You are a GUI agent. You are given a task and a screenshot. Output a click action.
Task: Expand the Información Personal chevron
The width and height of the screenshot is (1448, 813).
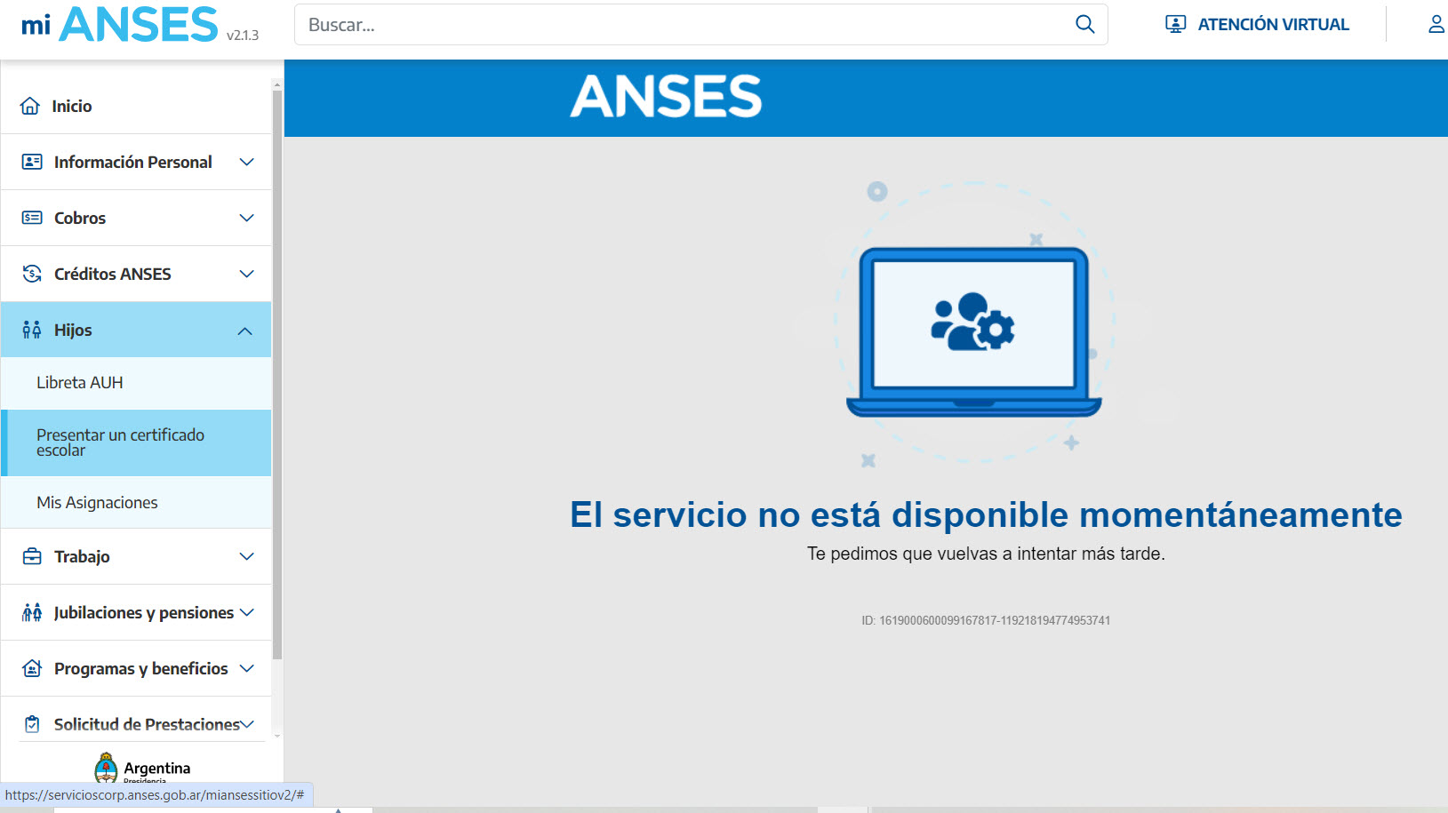(247, 162)
